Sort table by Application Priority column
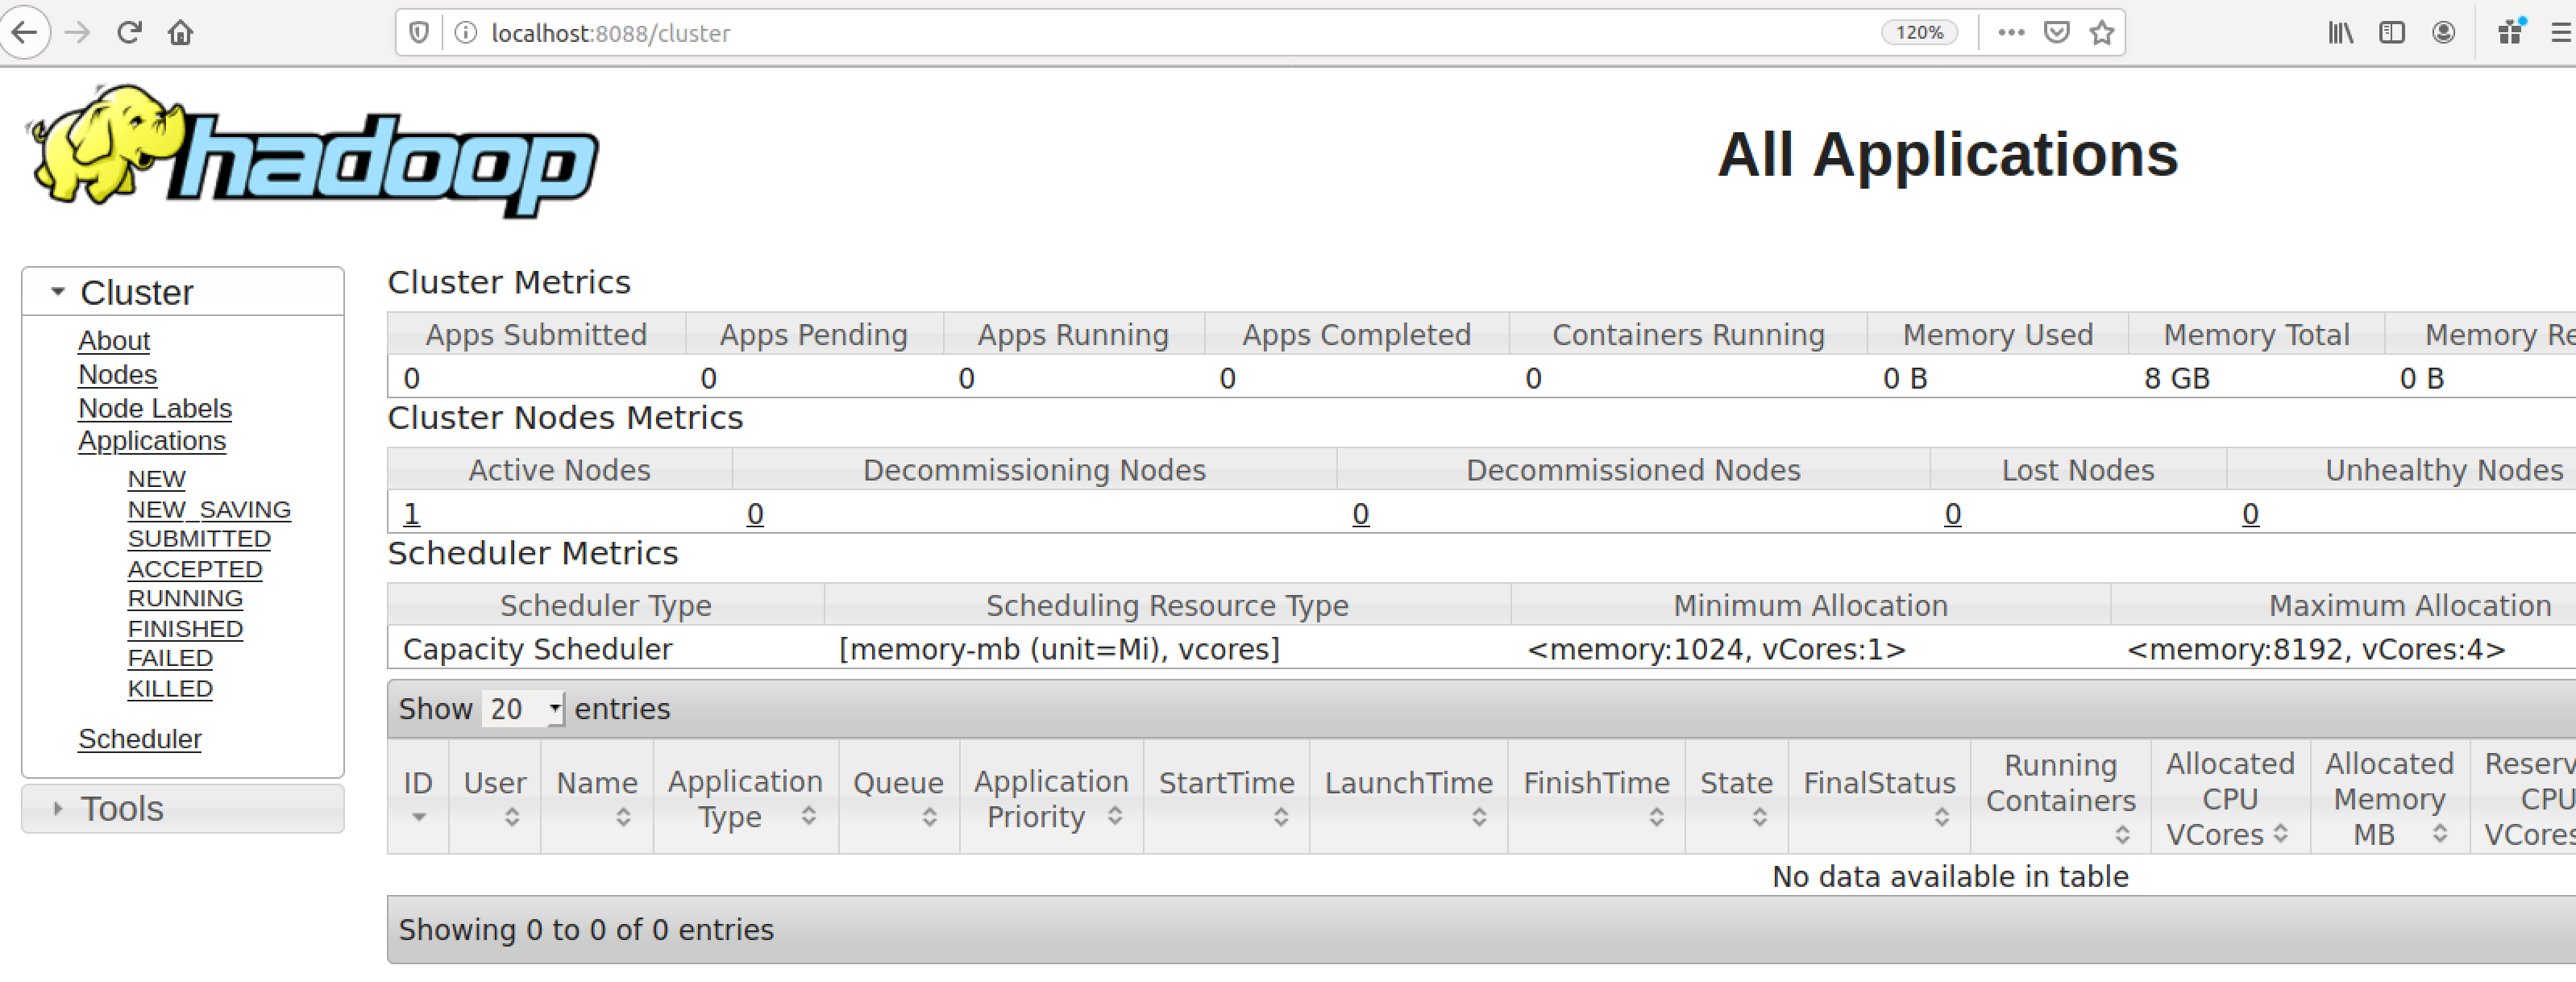2576x982 pixels. tap(1051, 797)
